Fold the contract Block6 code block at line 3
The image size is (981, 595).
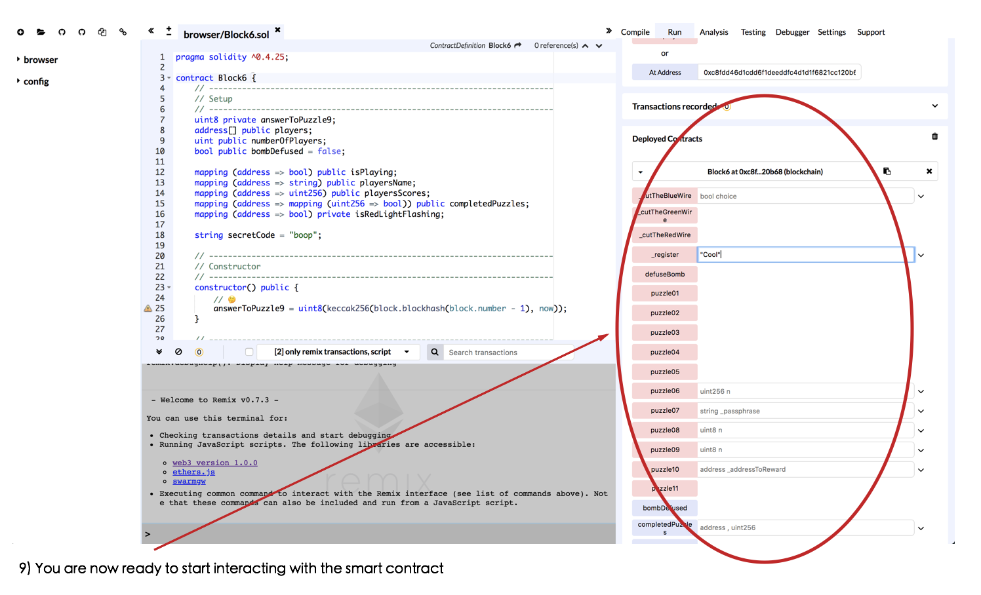[x=169, y=78]
